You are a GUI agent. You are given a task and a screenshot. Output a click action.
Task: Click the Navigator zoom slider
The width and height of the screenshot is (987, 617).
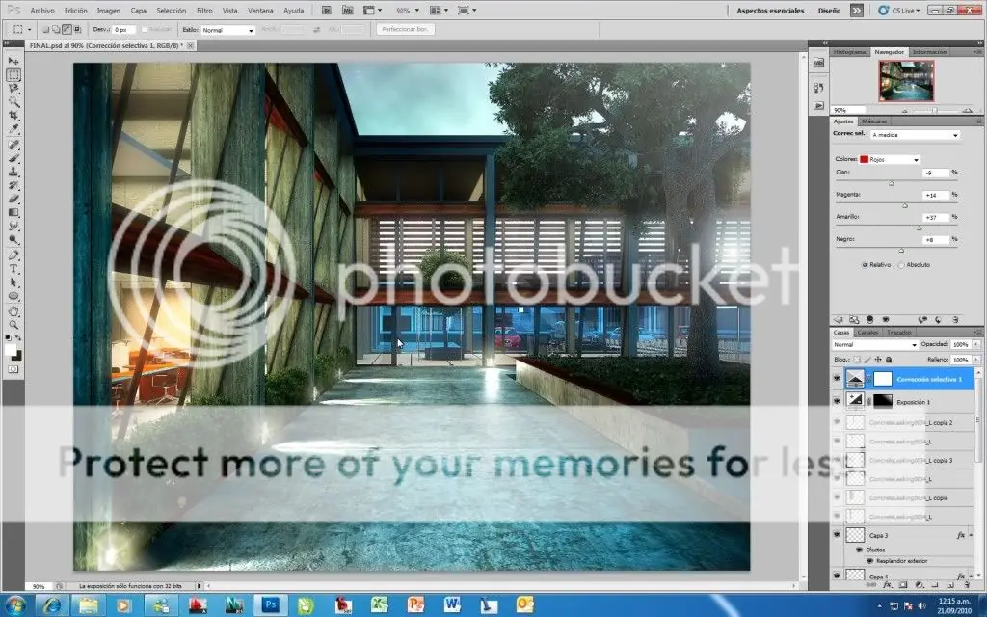934,110
